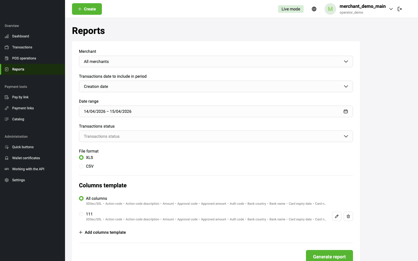Image resolution: width=418 pixels, height=261 pixels.
Task: Go to Transactions in the sidebar
Action: pos(22,47)
